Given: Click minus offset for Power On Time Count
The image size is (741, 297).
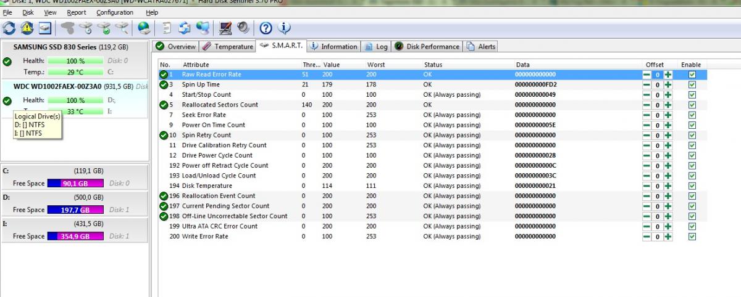Looking at the screenshot, I should 647,125.
